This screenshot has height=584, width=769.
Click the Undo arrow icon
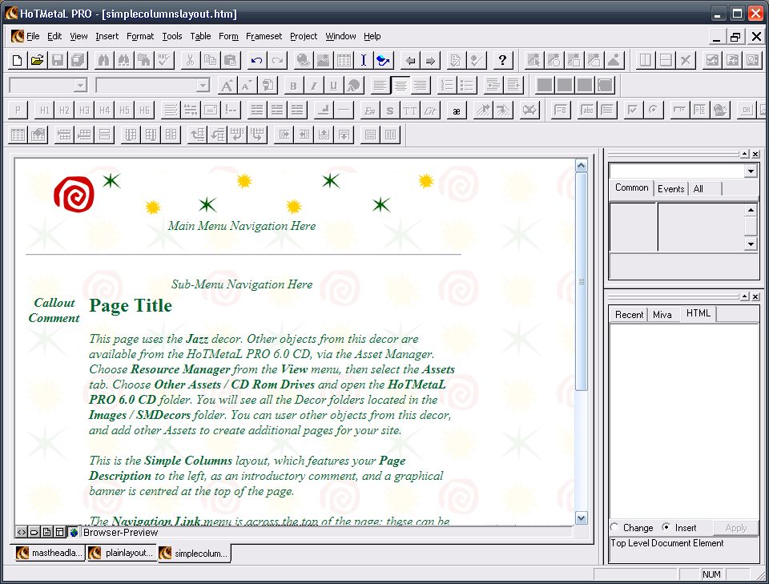click(256, 60)
